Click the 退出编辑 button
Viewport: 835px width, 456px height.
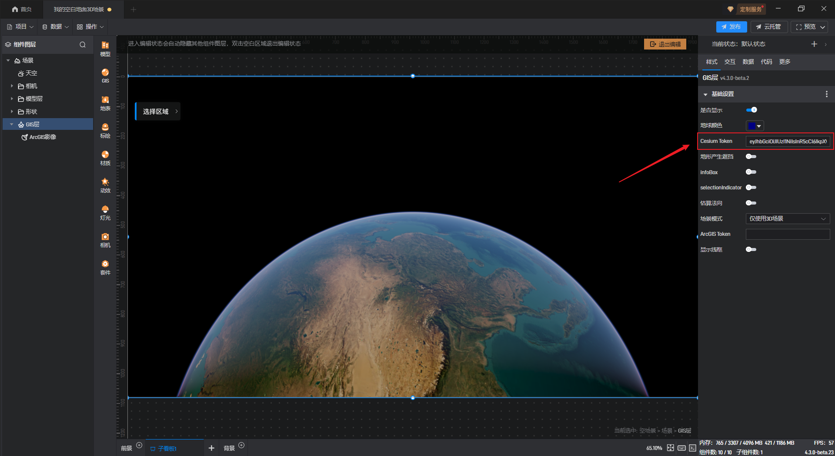coord(665,44)
